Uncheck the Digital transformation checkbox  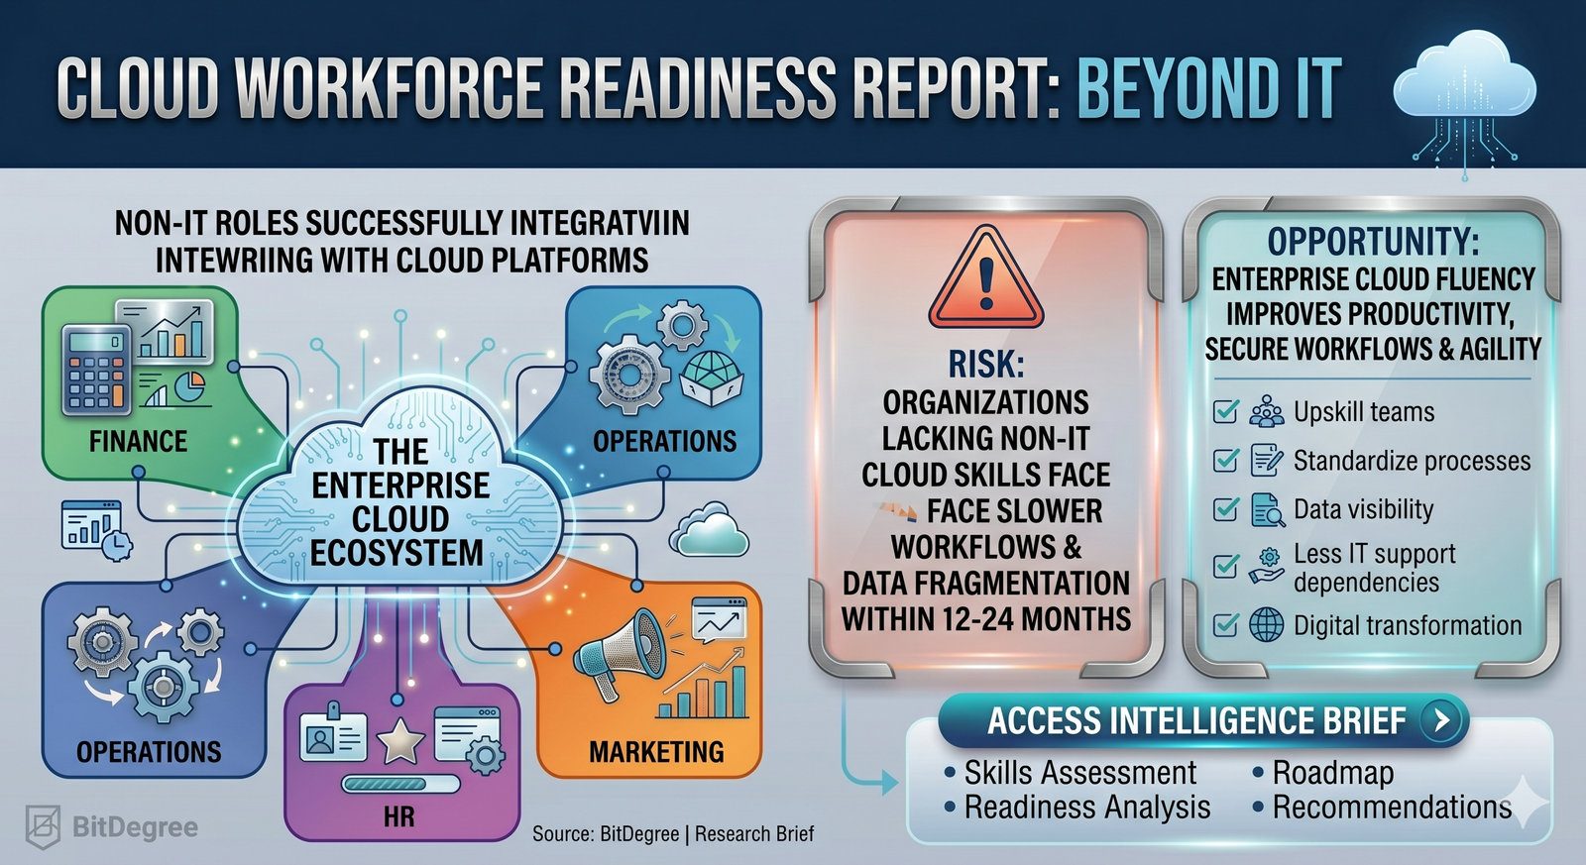click(x=1226, y=625)
